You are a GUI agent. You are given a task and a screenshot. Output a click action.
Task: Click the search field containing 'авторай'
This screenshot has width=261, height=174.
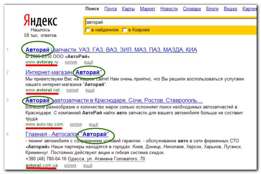click(x=171, y=22)
